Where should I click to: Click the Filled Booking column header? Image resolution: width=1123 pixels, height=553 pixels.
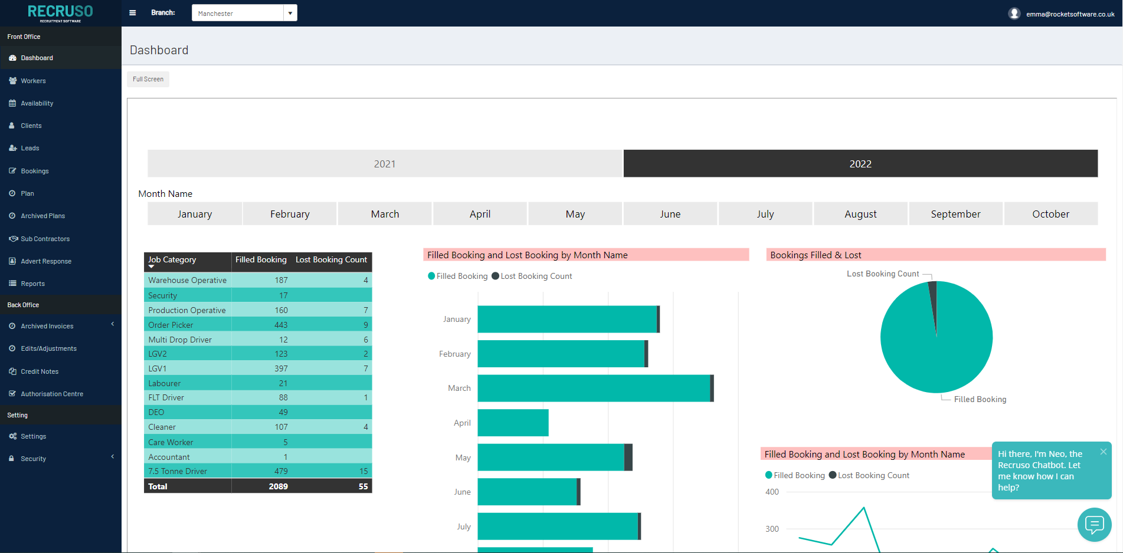tap(261, 259)
